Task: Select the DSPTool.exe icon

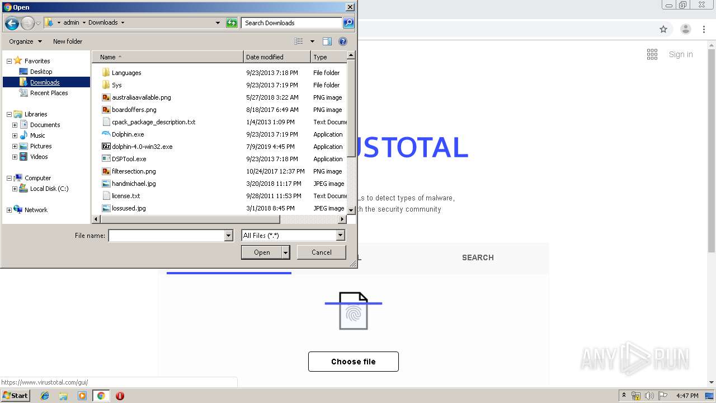Action: click(106, 159)
